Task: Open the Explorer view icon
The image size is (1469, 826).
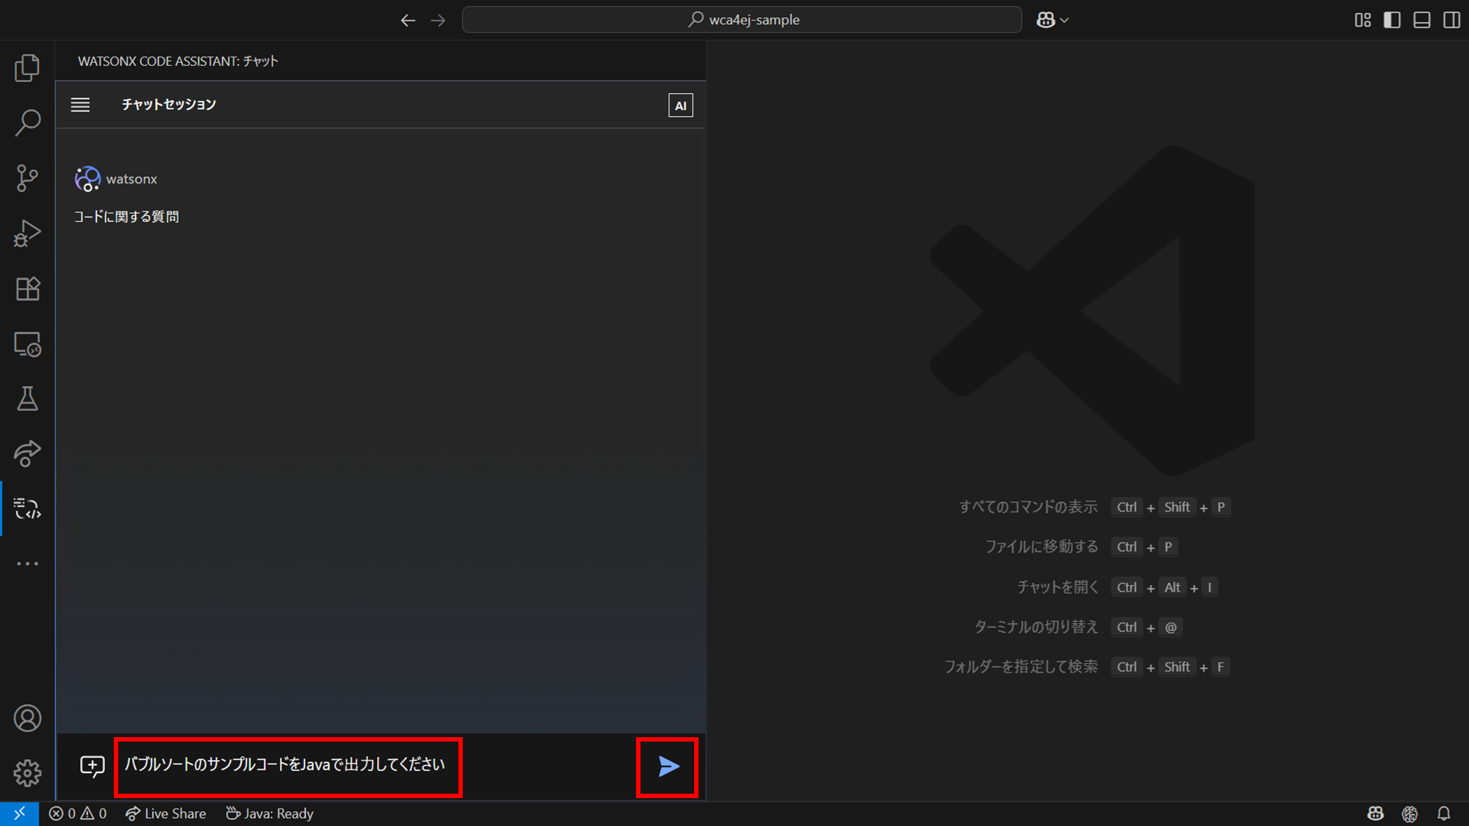Action: [27, 68]
